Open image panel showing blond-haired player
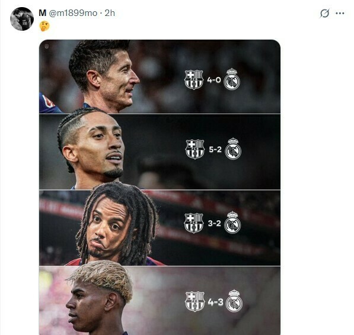Viewport: 354px width, 335px height. (160, 301)
